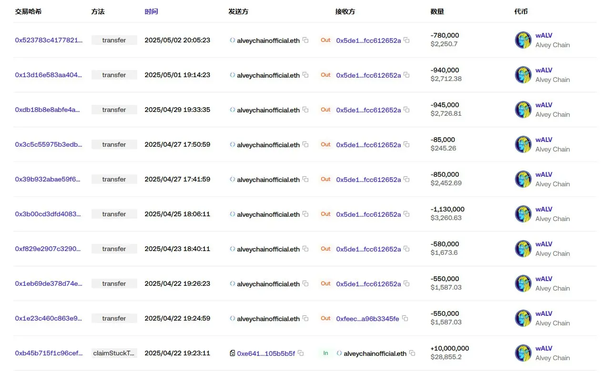Copy receiver 0x5de1...fcc612652a in the 2025/05/01 row
This screenshot has width=610, height=373.
(x=407, y=75)
